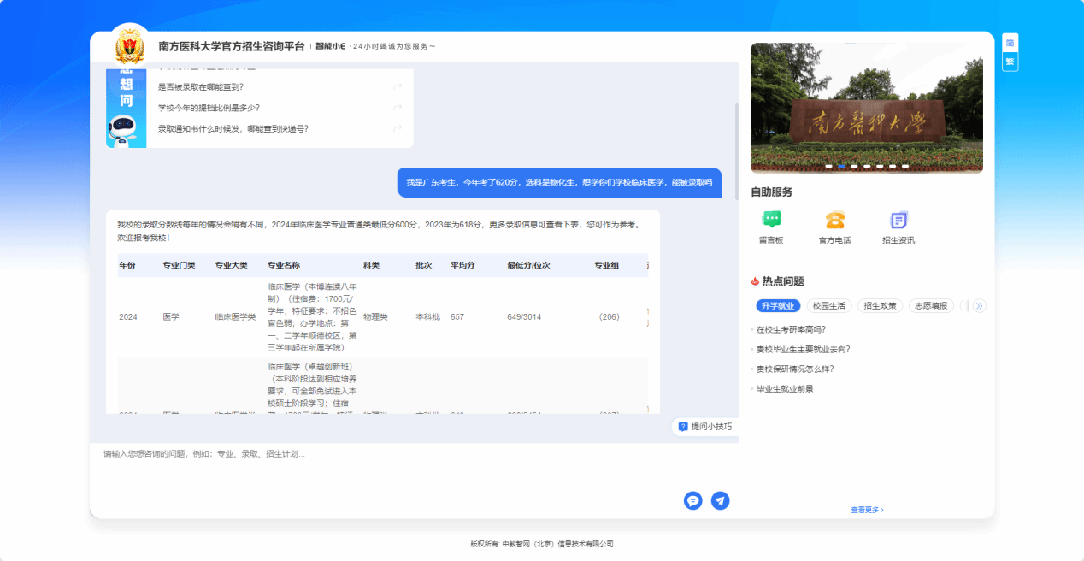Open question 贵校毕业生主要就业去向？
The width and height of the screenshot is (1084, 561).
(x=803, y=349)
